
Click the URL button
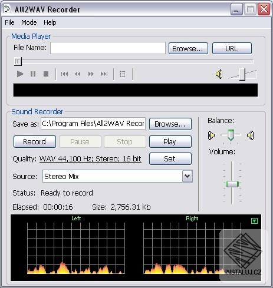click(232, 48)
